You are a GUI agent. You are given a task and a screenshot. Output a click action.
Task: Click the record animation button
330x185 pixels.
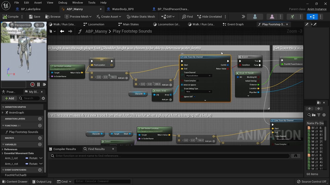pos(32,84)
